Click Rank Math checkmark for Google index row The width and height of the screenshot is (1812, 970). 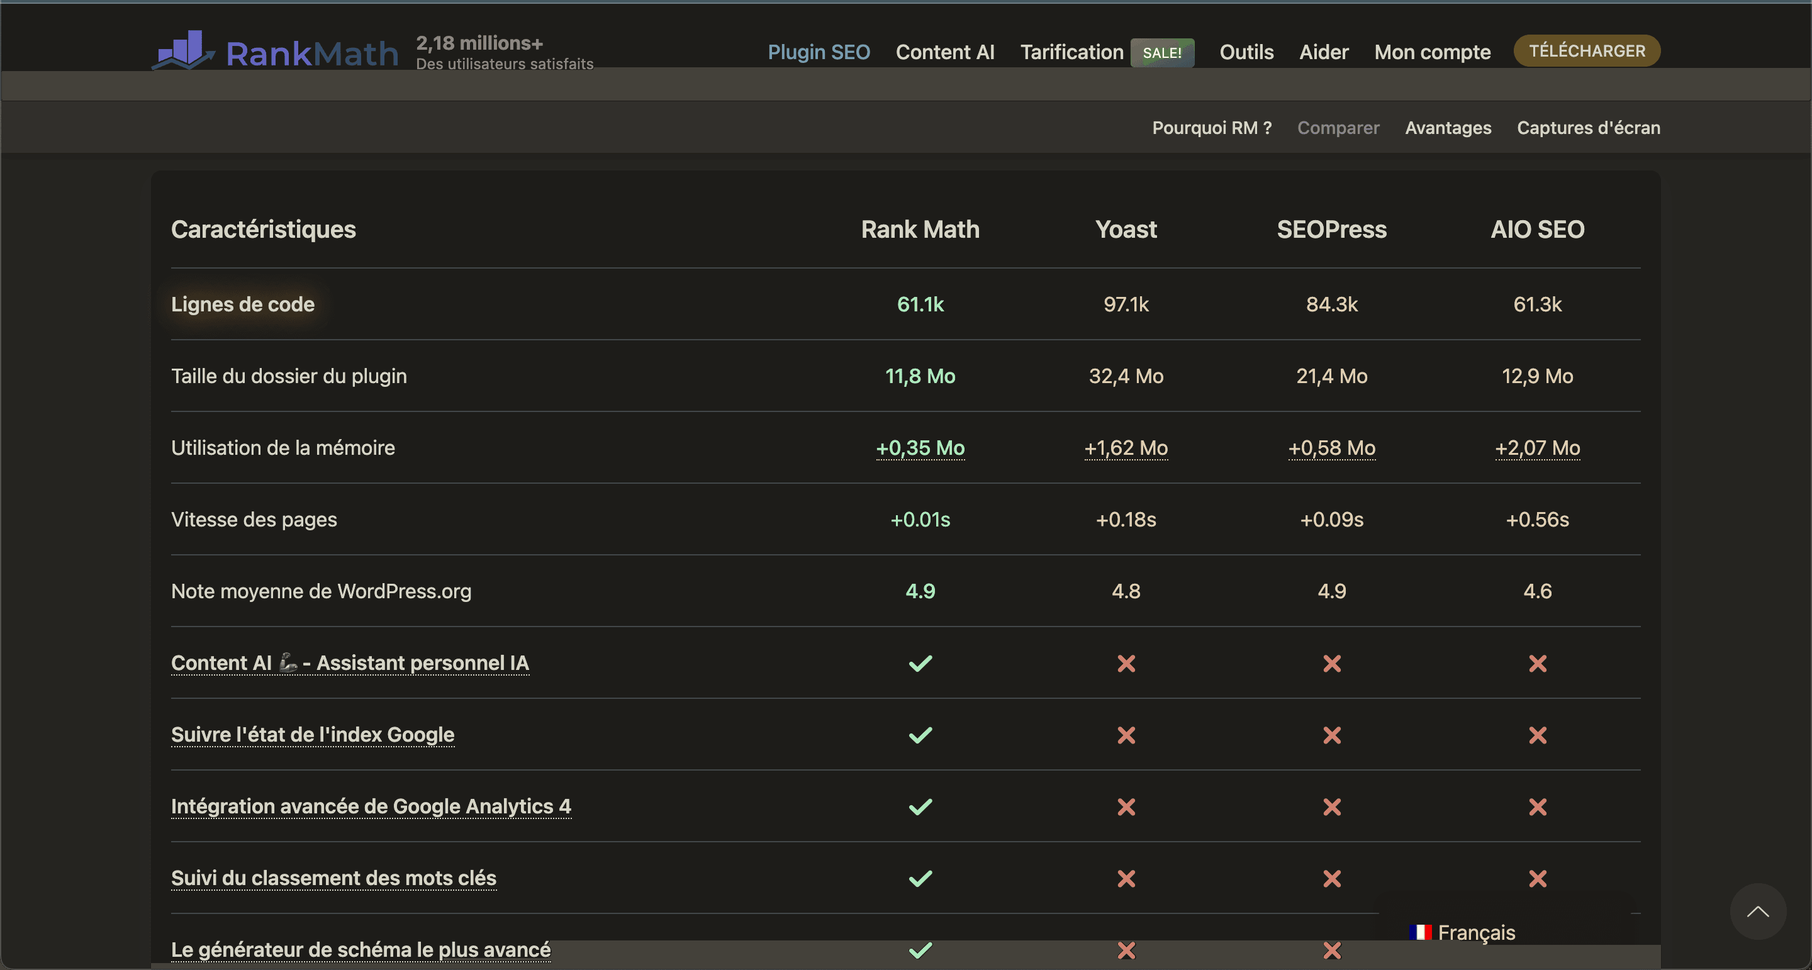pos(920,735)
